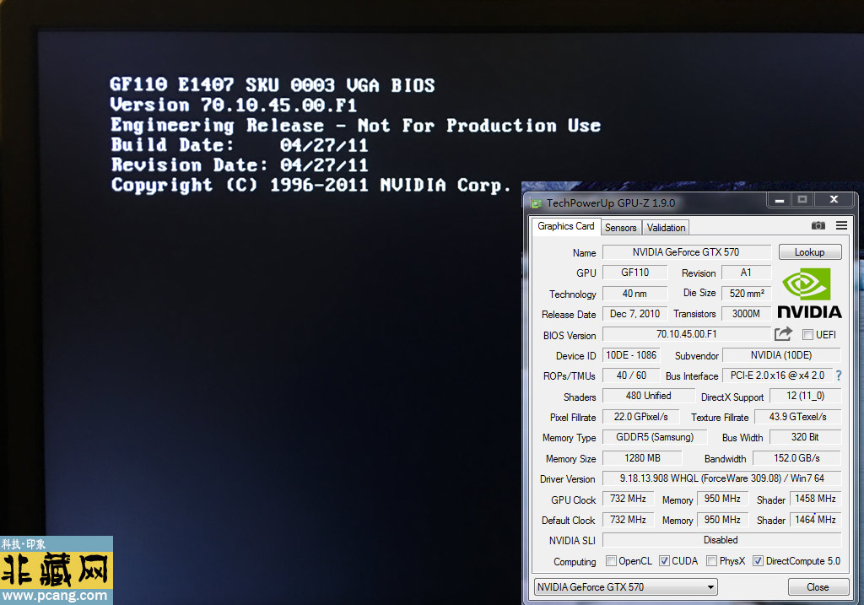
Task: Click the Revision value A1
Action: (746, 273)
